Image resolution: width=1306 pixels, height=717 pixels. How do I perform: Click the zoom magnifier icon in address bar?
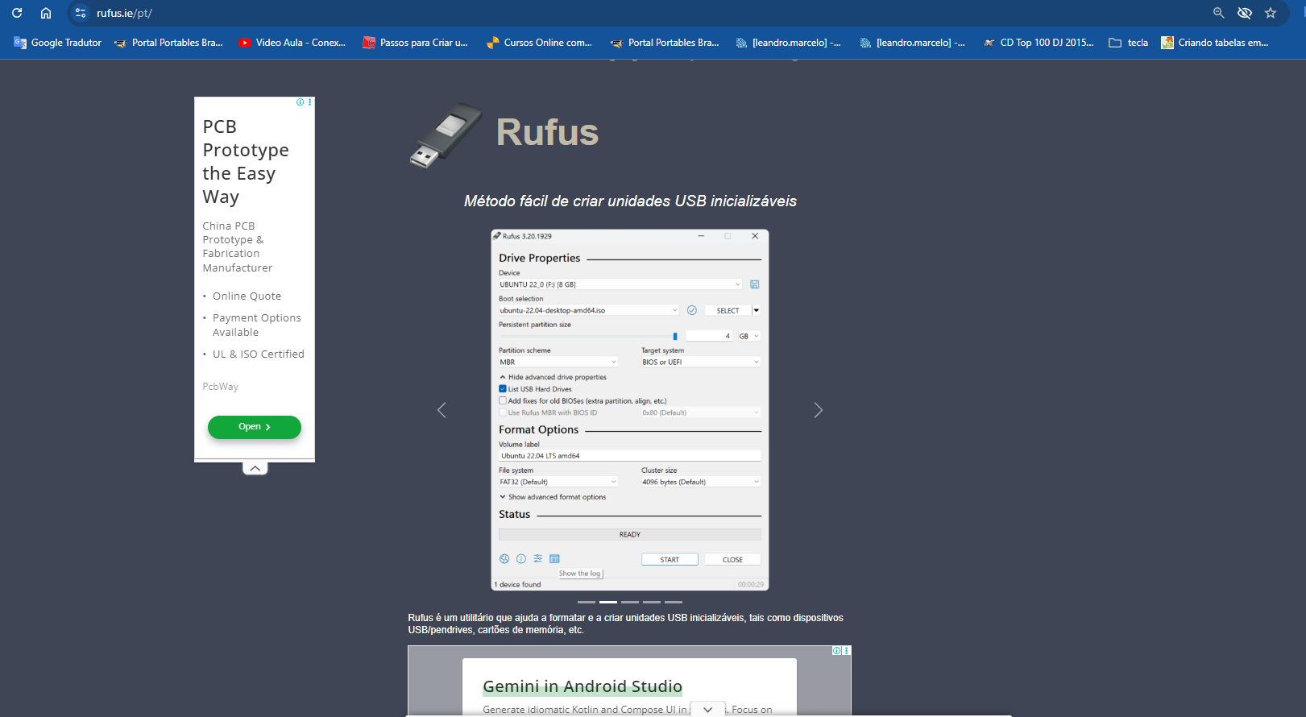pos(1219,13)
